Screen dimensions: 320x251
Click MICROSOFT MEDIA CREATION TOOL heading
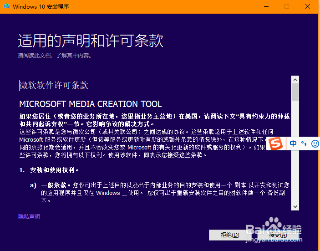click(91, 104)
